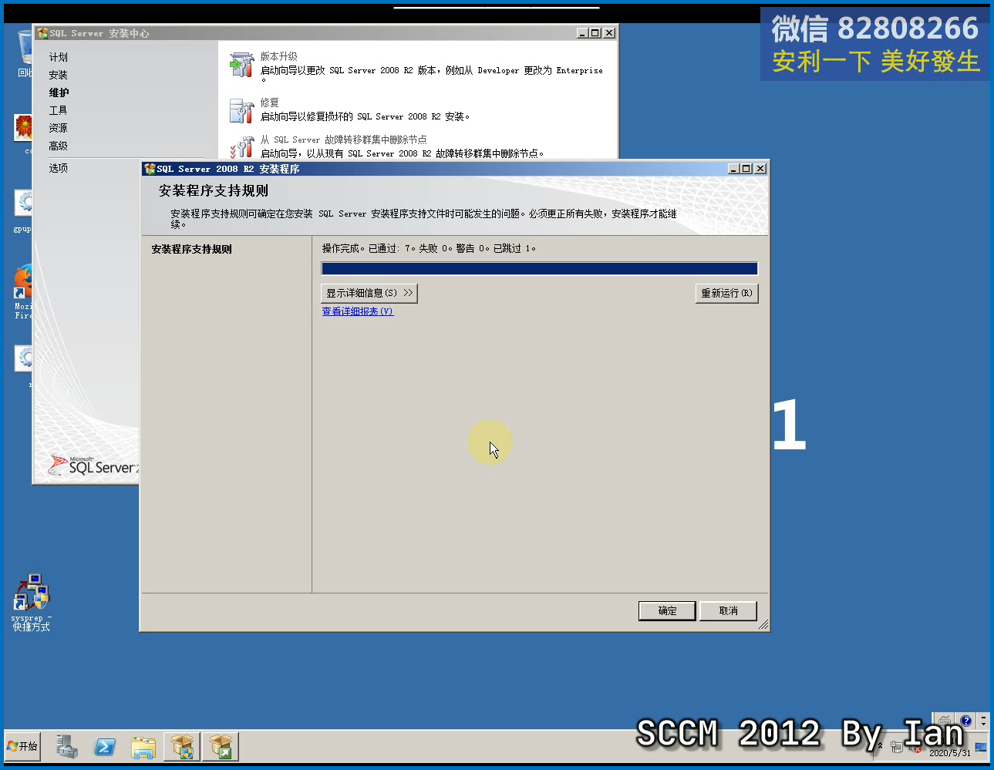This screenshot has width=994, height=770.
Task: Click the help icon in the tray area
Action: pos(965,721)
